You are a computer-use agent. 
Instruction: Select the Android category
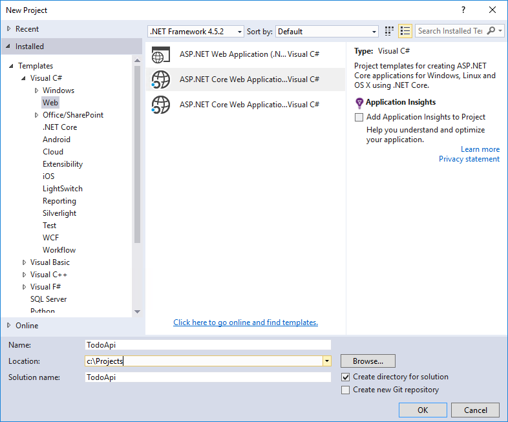[56, 140]
